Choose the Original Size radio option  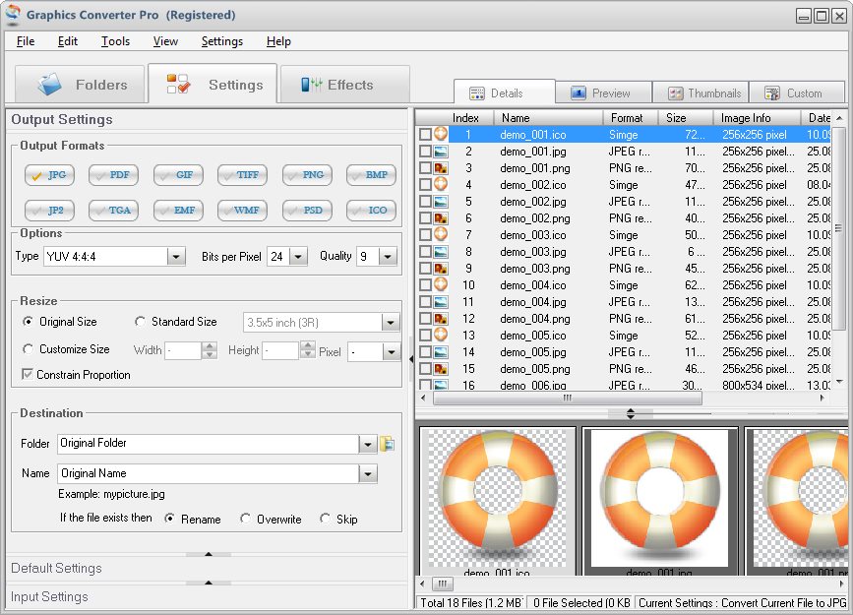point(28,322)
